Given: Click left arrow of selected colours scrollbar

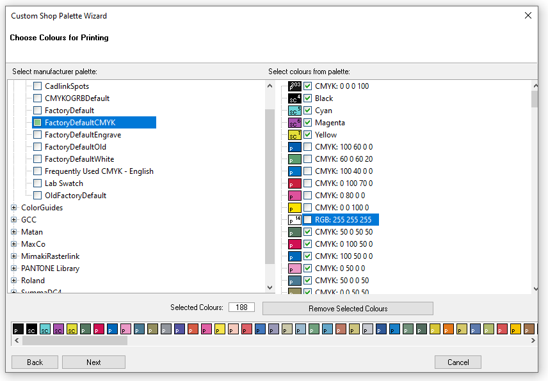Looking at the screenshot, I should pyautogui.click(x=17, y=341).
